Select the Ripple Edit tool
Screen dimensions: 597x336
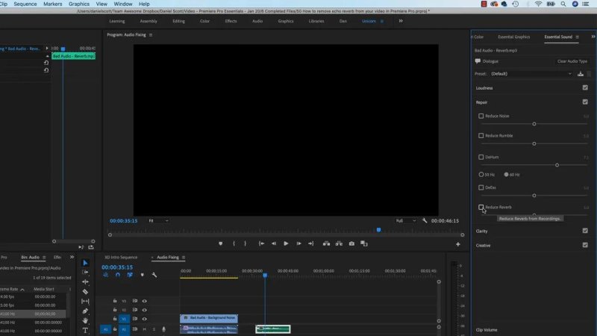(x=85, y=282)
